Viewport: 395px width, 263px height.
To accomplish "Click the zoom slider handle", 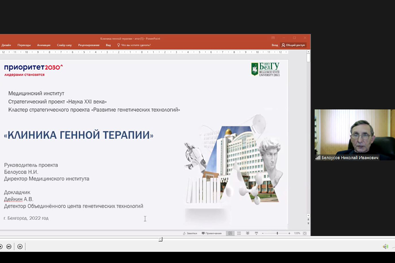I will point(277,233).
